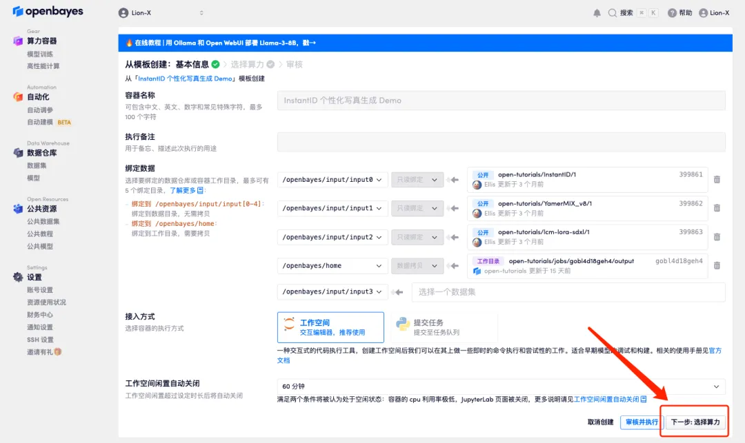Open the /openbayes/input/input2 path dropdown
The height and width of the screenshot is (443, 745).
click(332, 237)
